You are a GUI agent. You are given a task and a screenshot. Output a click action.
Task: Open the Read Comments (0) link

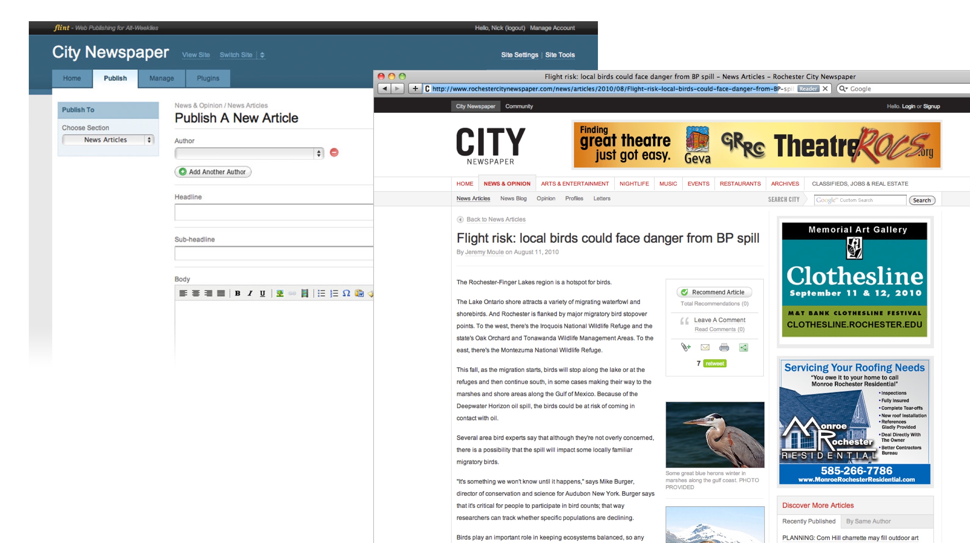(720, 329)
